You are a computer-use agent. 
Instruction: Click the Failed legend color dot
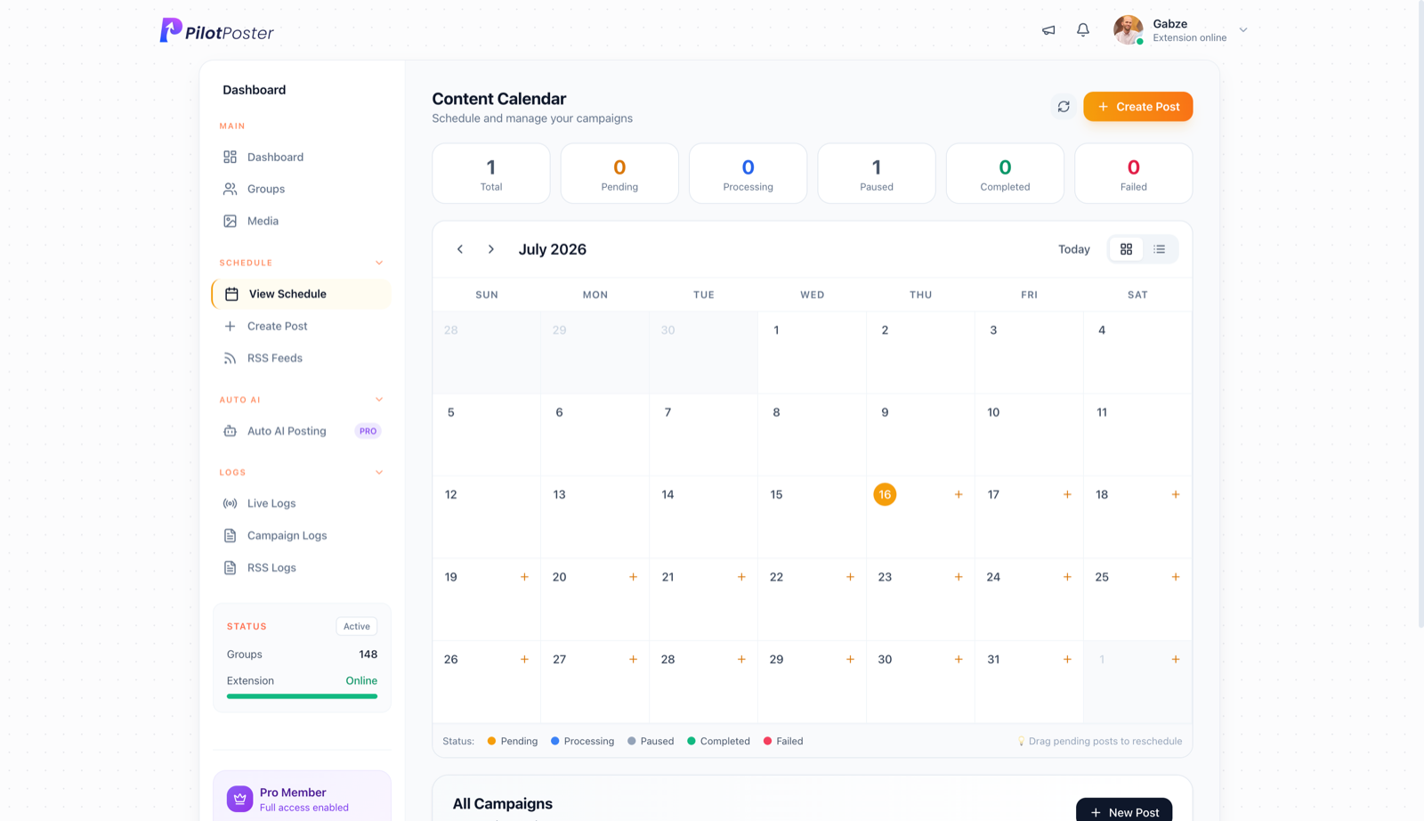pos(767,741)
